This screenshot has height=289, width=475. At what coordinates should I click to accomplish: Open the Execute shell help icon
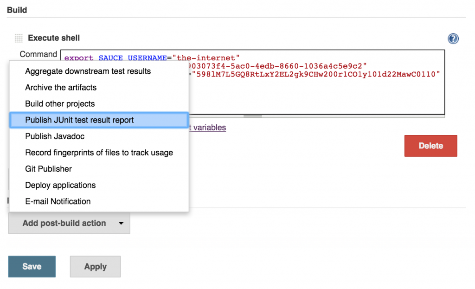(453, 39)
